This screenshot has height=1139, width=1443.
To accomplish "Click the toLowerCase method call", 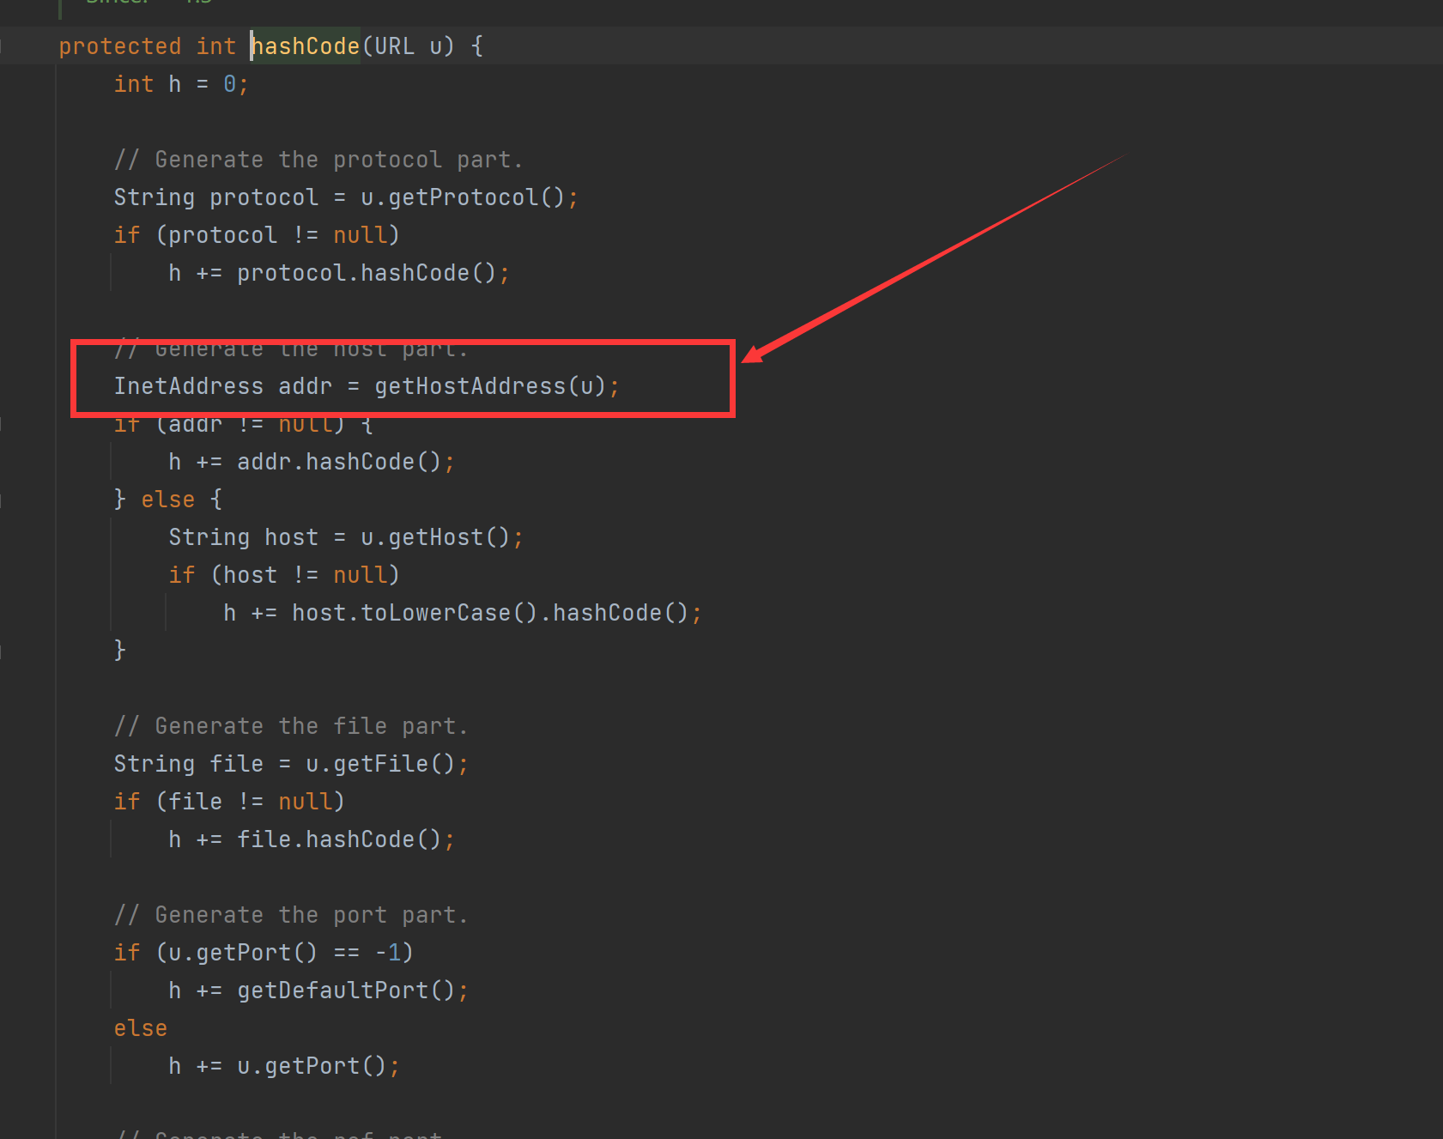I will 435,613.
